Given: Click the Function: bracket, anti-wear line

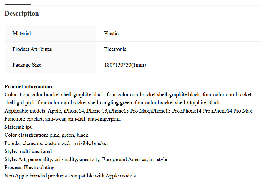Looking at the screenshot, I should point(63,119).
